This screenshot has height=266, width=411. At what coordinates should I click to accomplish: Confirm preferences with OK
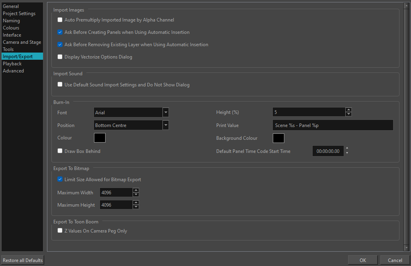coord(363,260)
